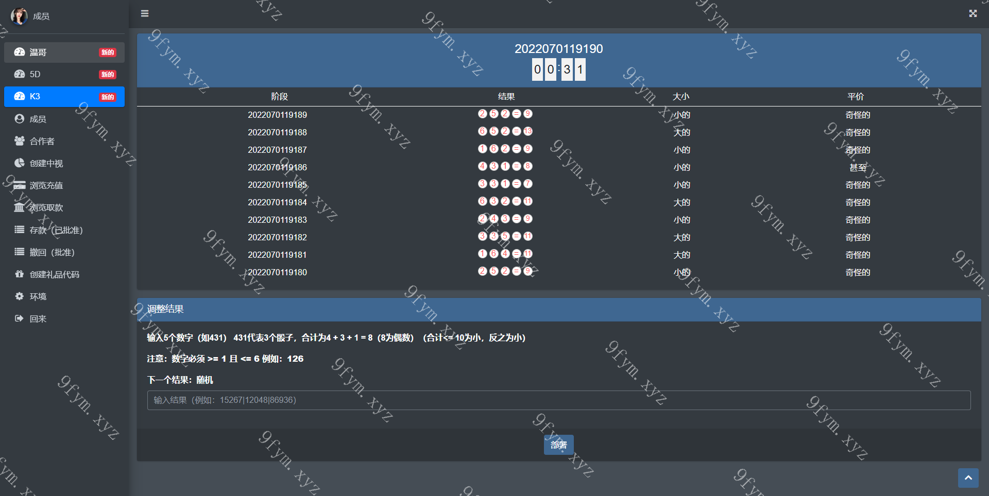This screenshot has width=989, height=496.
Task: Click the 创建礼品代码 gift icon
Action: coord(20,274)
